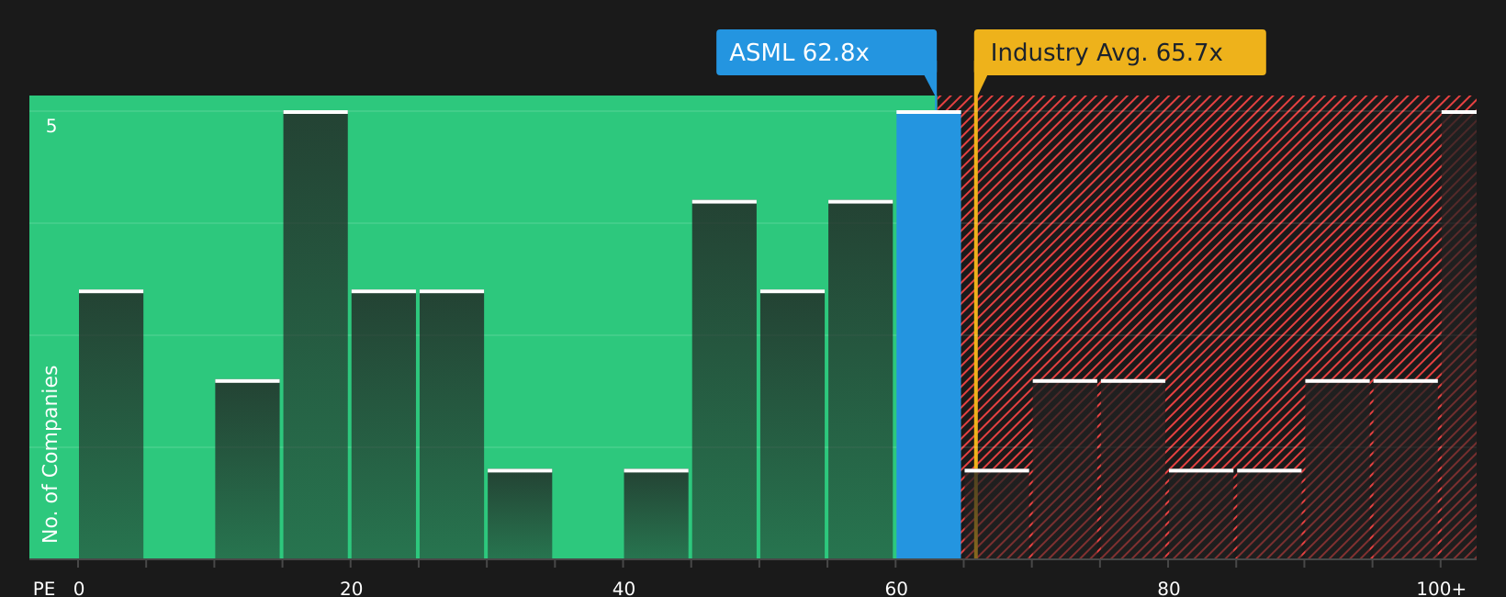Select the histogram bar for PE 10-15
Viewport: 1506px width, 597px height.
[x=247, y=469]
